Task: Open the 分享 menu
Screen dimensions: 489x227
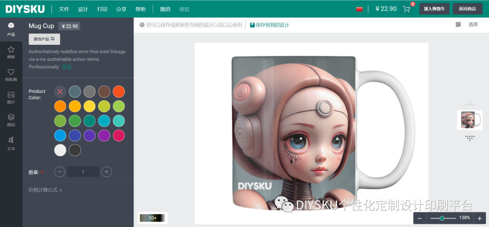Action: [121, 9]
